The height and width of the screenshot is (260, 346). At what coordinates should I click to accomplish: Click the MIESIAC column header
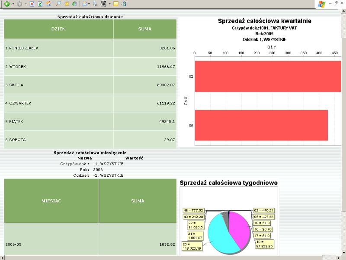tap(51, 201)
